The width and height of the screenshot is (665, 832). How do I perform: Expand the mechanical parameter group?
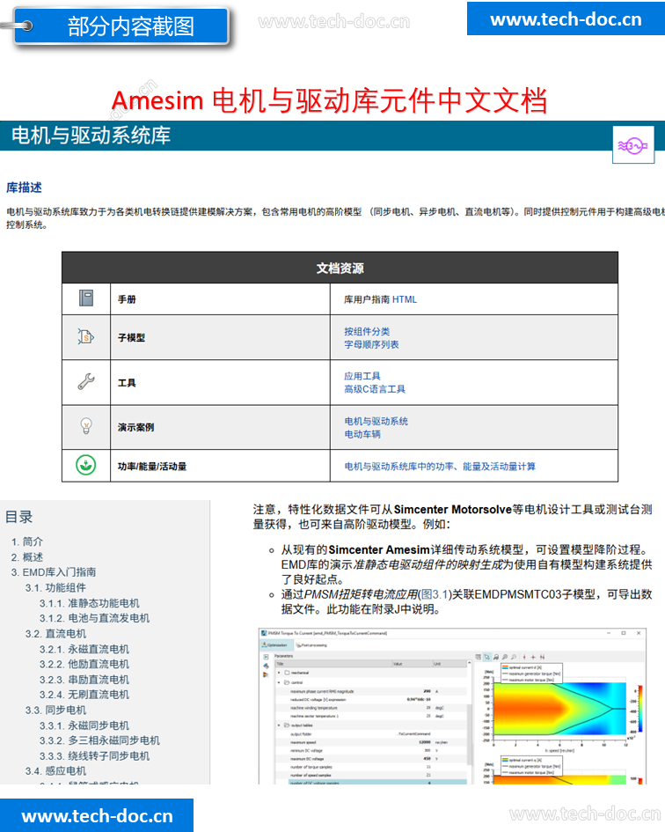(x=279, y=673)
